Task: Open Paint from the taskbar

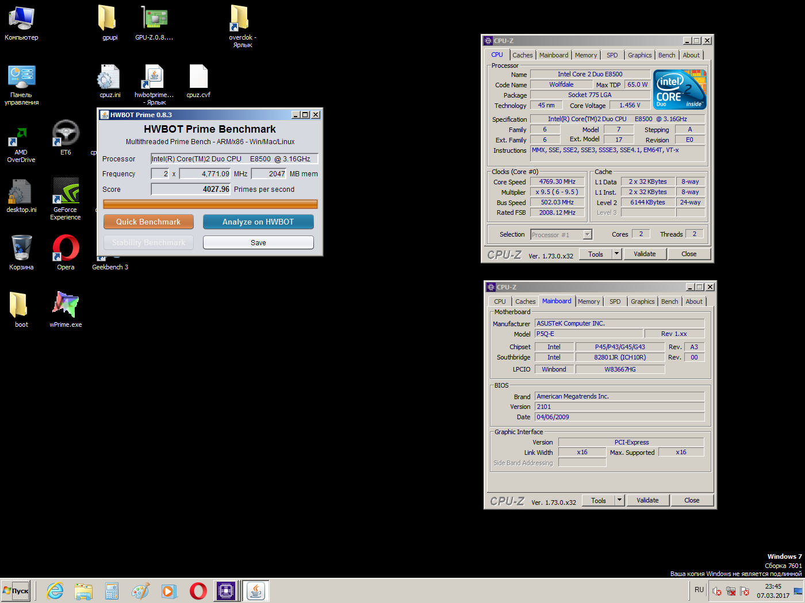Action: point(140,591)
